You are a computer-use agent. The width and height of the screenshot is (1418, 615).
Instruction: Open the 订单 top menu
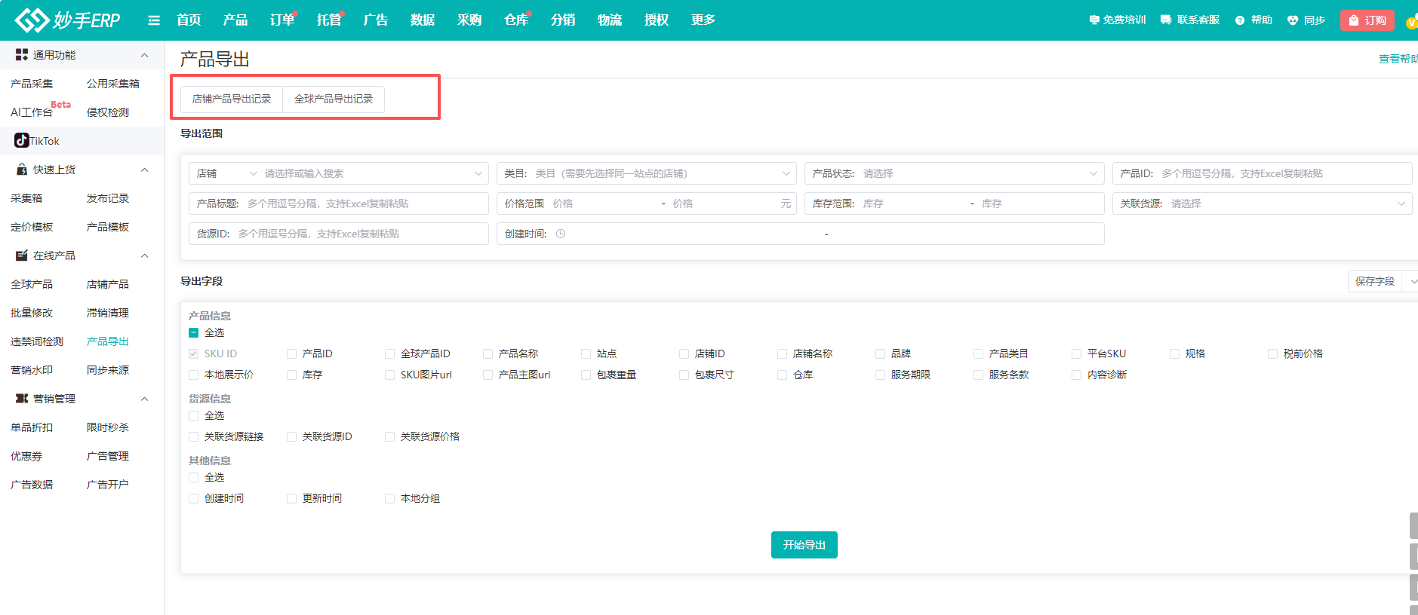[x=281, y=20]
